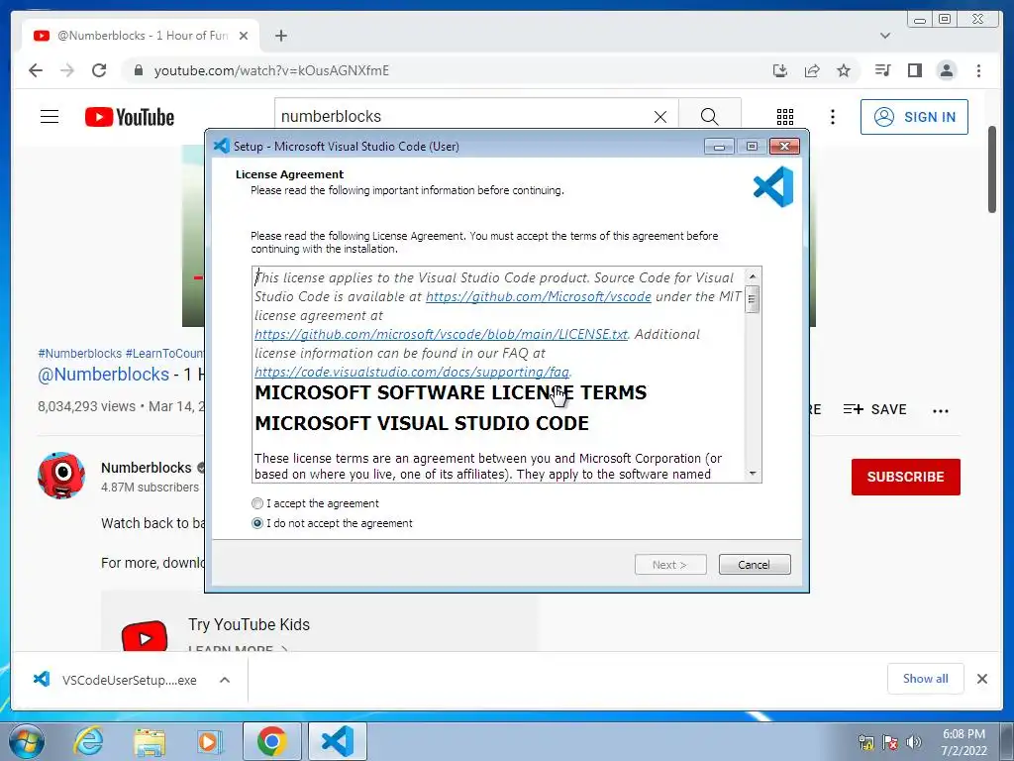Open YouTube settings three-dot menu
Image resolution: width=1014 pixels, height=761 pixels.
tap(832, 117)
